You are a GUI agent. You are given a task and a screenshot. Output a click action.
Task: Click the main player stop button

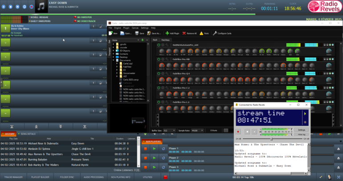coord(11,7)
